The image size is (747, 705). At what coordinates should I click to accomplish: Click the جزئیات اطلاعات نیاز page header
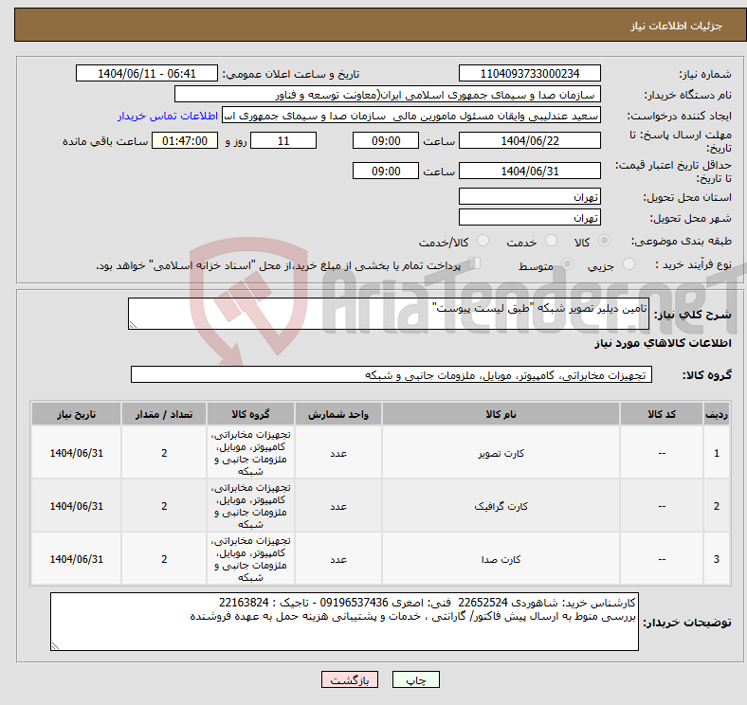click(x=677, y=26)
